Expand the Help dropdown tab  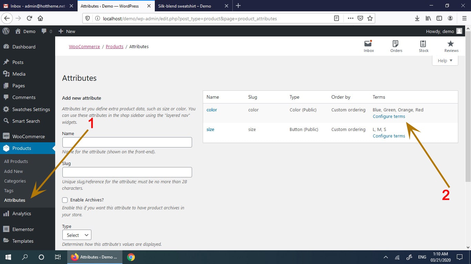point(445,60)
